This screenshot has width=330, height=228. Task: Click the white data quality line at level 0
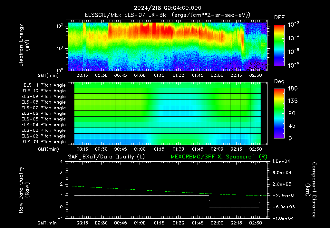click(x=235, y=207)
